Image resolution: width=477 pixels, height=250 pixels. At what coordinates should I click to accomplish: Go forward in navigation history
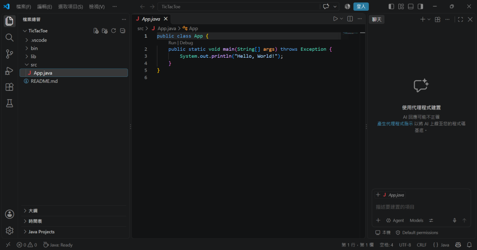pyautogui.click(x=152, y=7)
